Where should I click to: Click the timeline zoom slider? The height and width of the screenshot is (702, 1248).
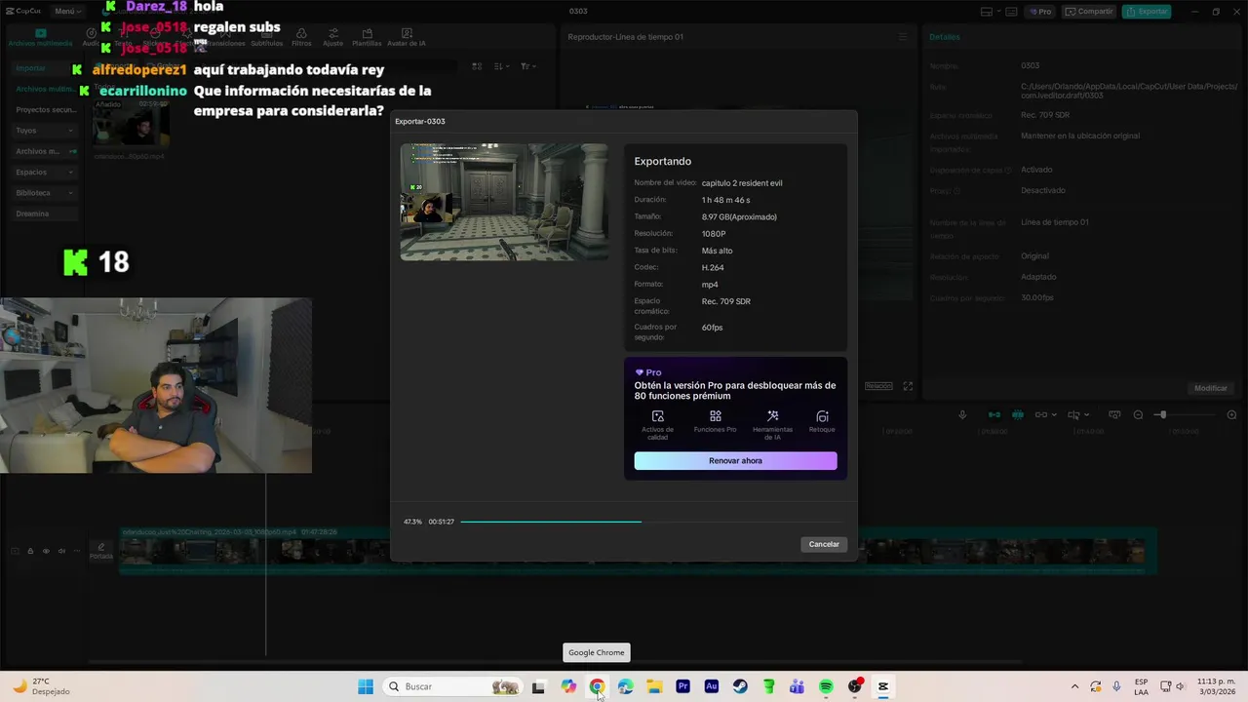tap(1184, 415)
